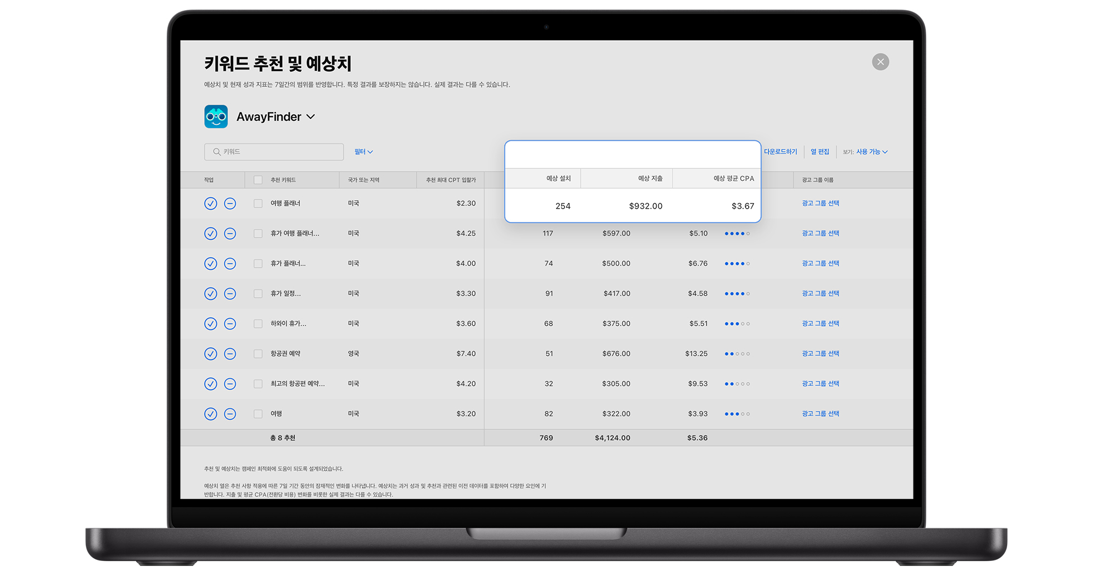
Task: Open the 필터 filter dropdown
Action: (x=364, y=152)
